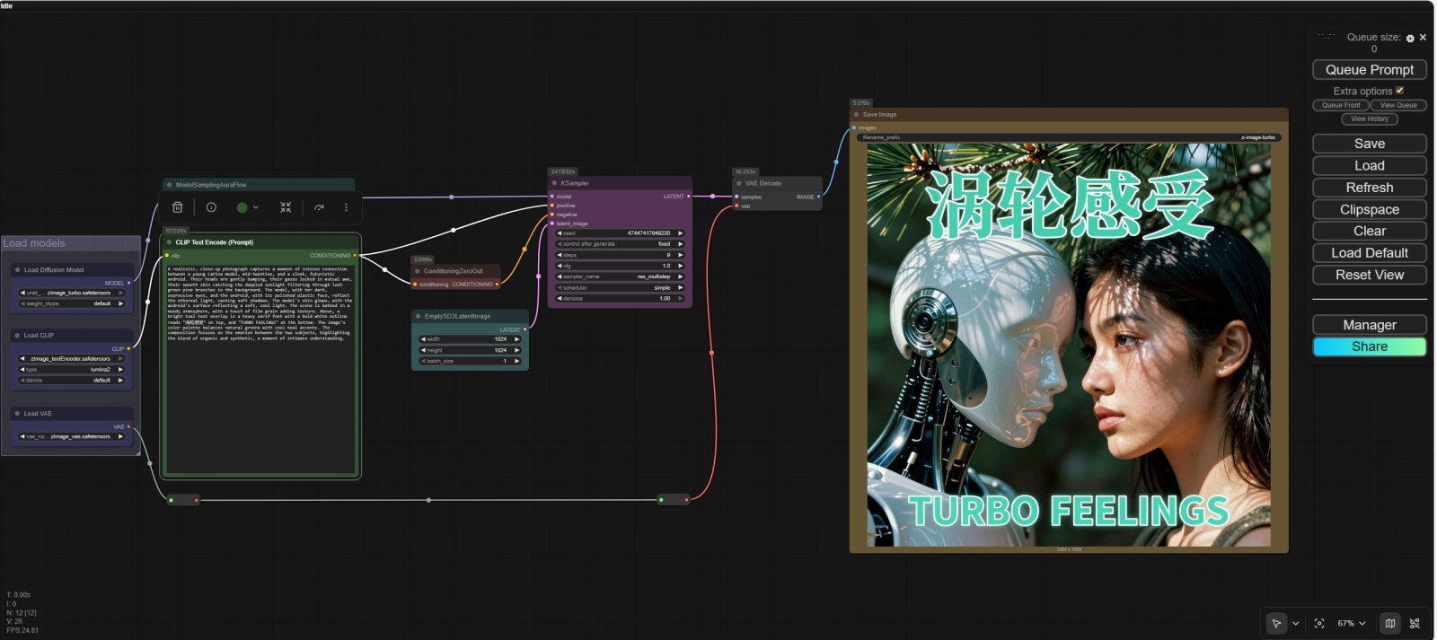Delete selected node using trash icon
This screenshot has width=1437, height=640.
(x=178, y=207)
